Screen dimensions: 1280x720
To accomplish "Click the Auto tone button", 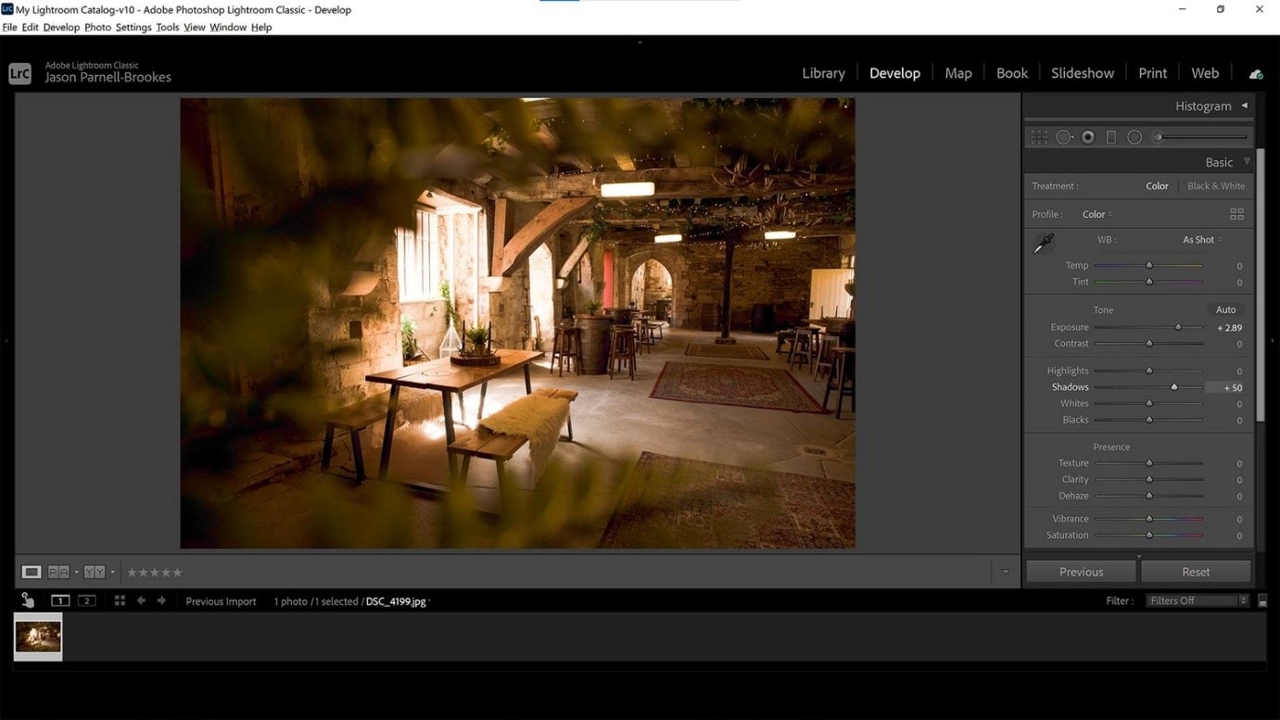I will pyautogui.click(x=1226, y=309).
